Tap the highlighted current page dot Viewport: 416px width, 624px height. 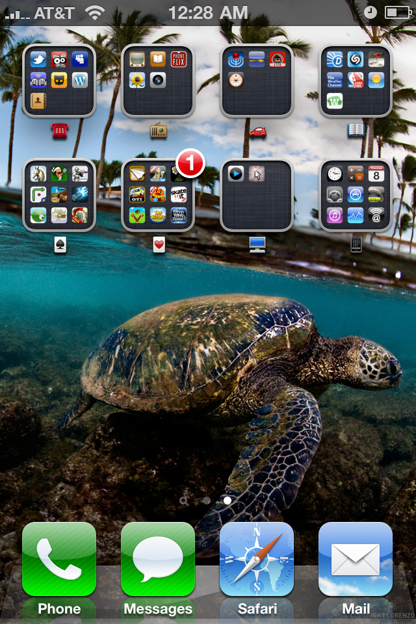[227, 500]
